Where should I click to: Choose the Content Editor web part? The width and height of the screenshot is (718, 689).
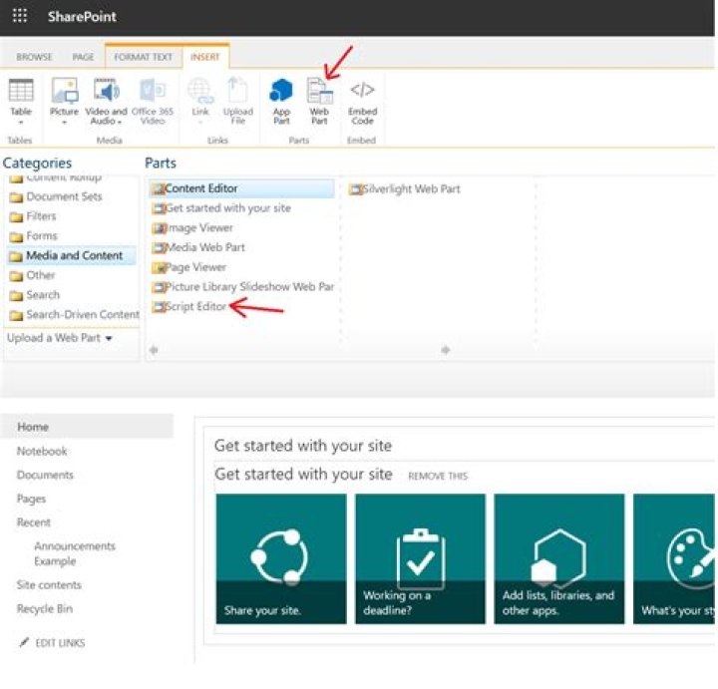point(241,188)
